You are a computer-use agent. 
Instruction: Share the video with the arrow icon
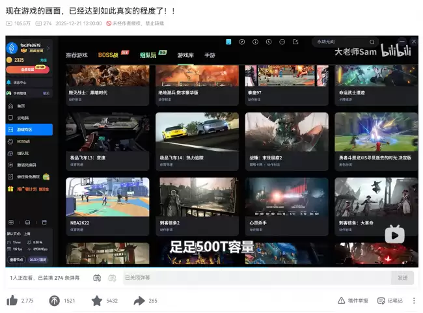click(139, 301)
